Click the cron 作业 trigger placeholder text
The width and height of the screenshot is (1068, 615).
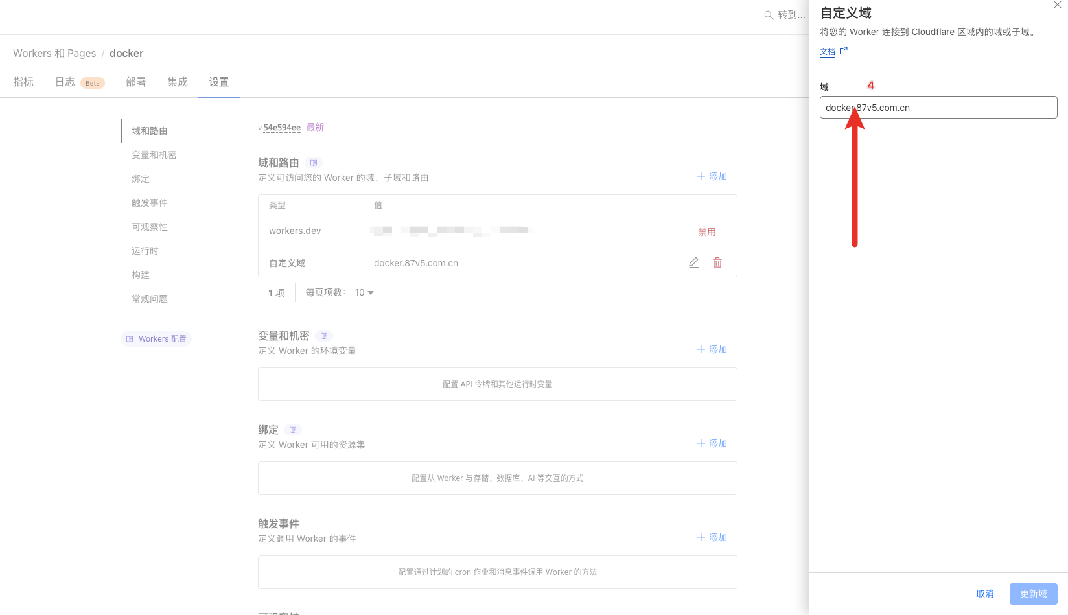click(498, 572)
